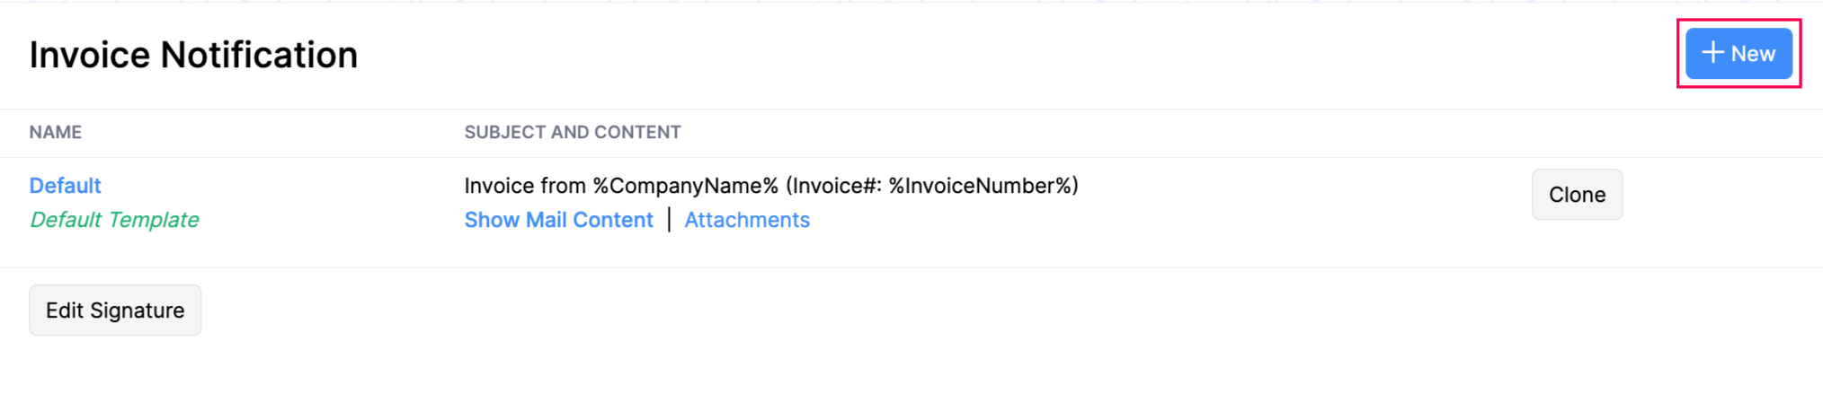Image resolution: width=1823 pixels, height=402 pixels.
Task: Click the word "New" on the blue button
Action: click(x=1753, y=54)
